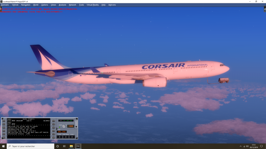Click the rightmost bottom panel button
This screenshot has width=266, height=149.
click(72, 137)
